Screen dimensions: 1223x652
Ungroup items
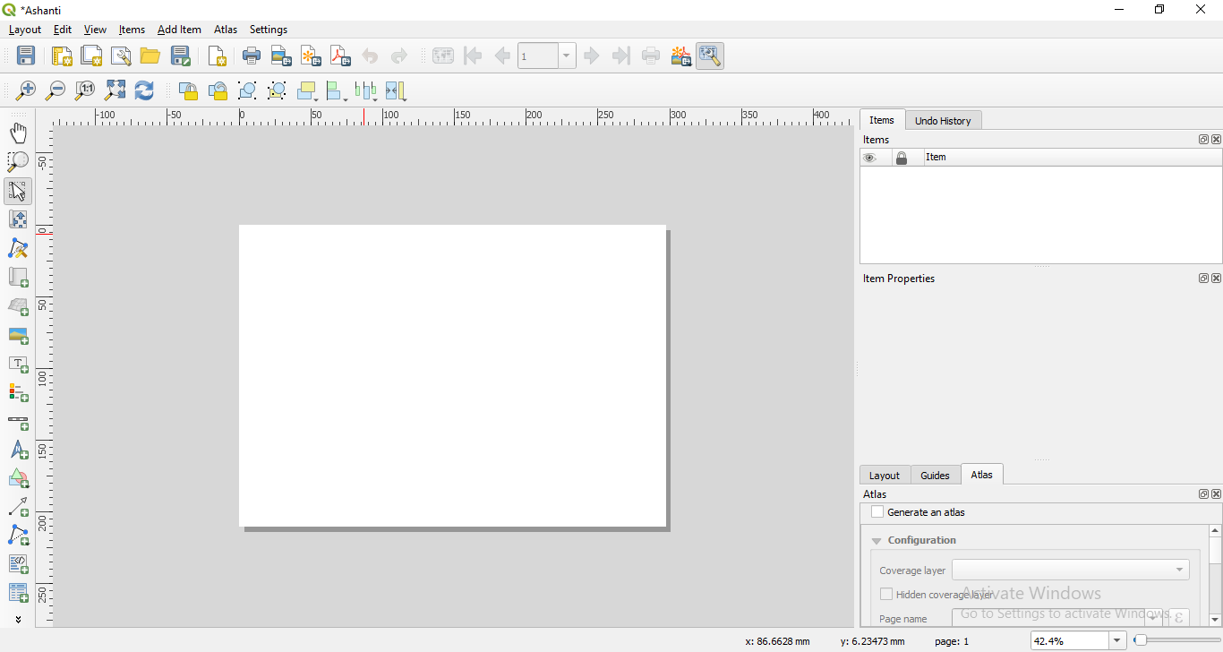tap(277, 90)
